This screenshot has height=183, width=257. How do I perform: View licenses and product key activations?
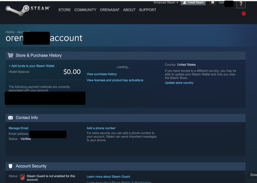[x=115, y=80]
